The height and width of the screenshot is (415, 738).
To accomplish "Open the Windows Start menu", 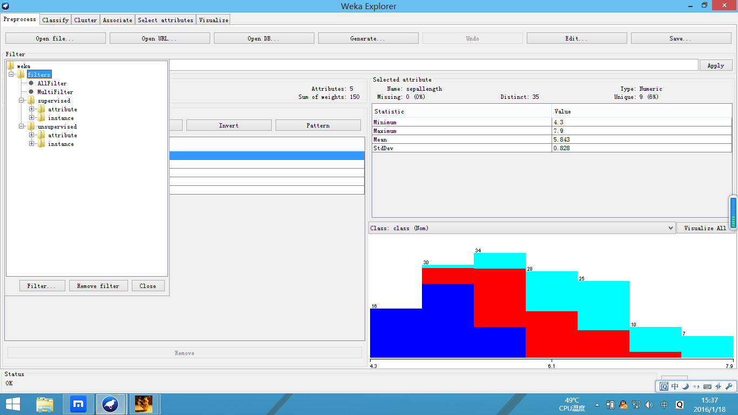I will click(x=13, y=404).
